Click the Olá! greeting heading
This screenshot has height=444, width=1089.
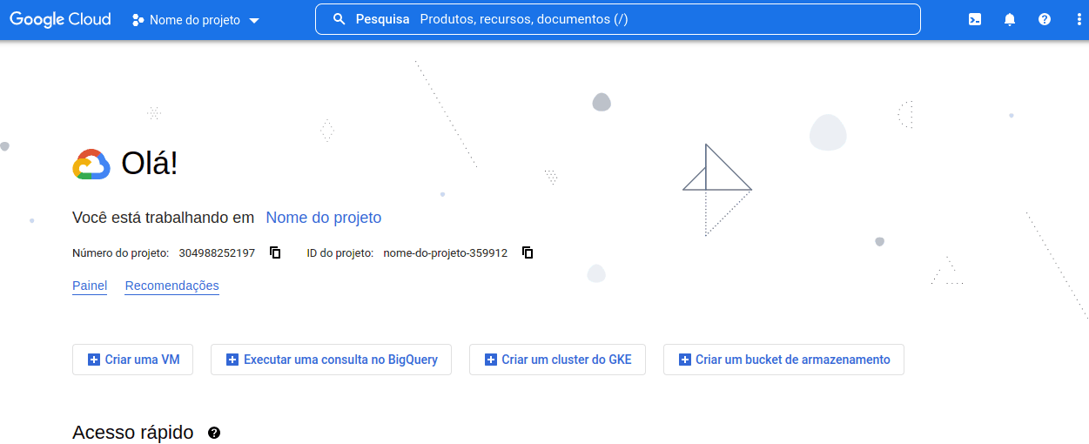[x=150, y=164]
